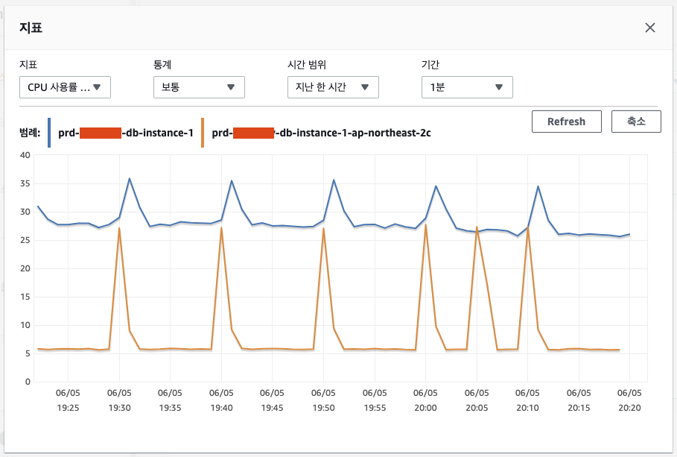
Task: Click the 19:30 x-axis time label
Action: click(x=120, y=408)
